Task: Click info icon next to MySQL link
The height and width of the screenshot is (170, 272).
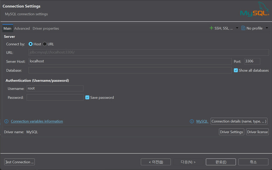Action: click(x=192, y=121)
